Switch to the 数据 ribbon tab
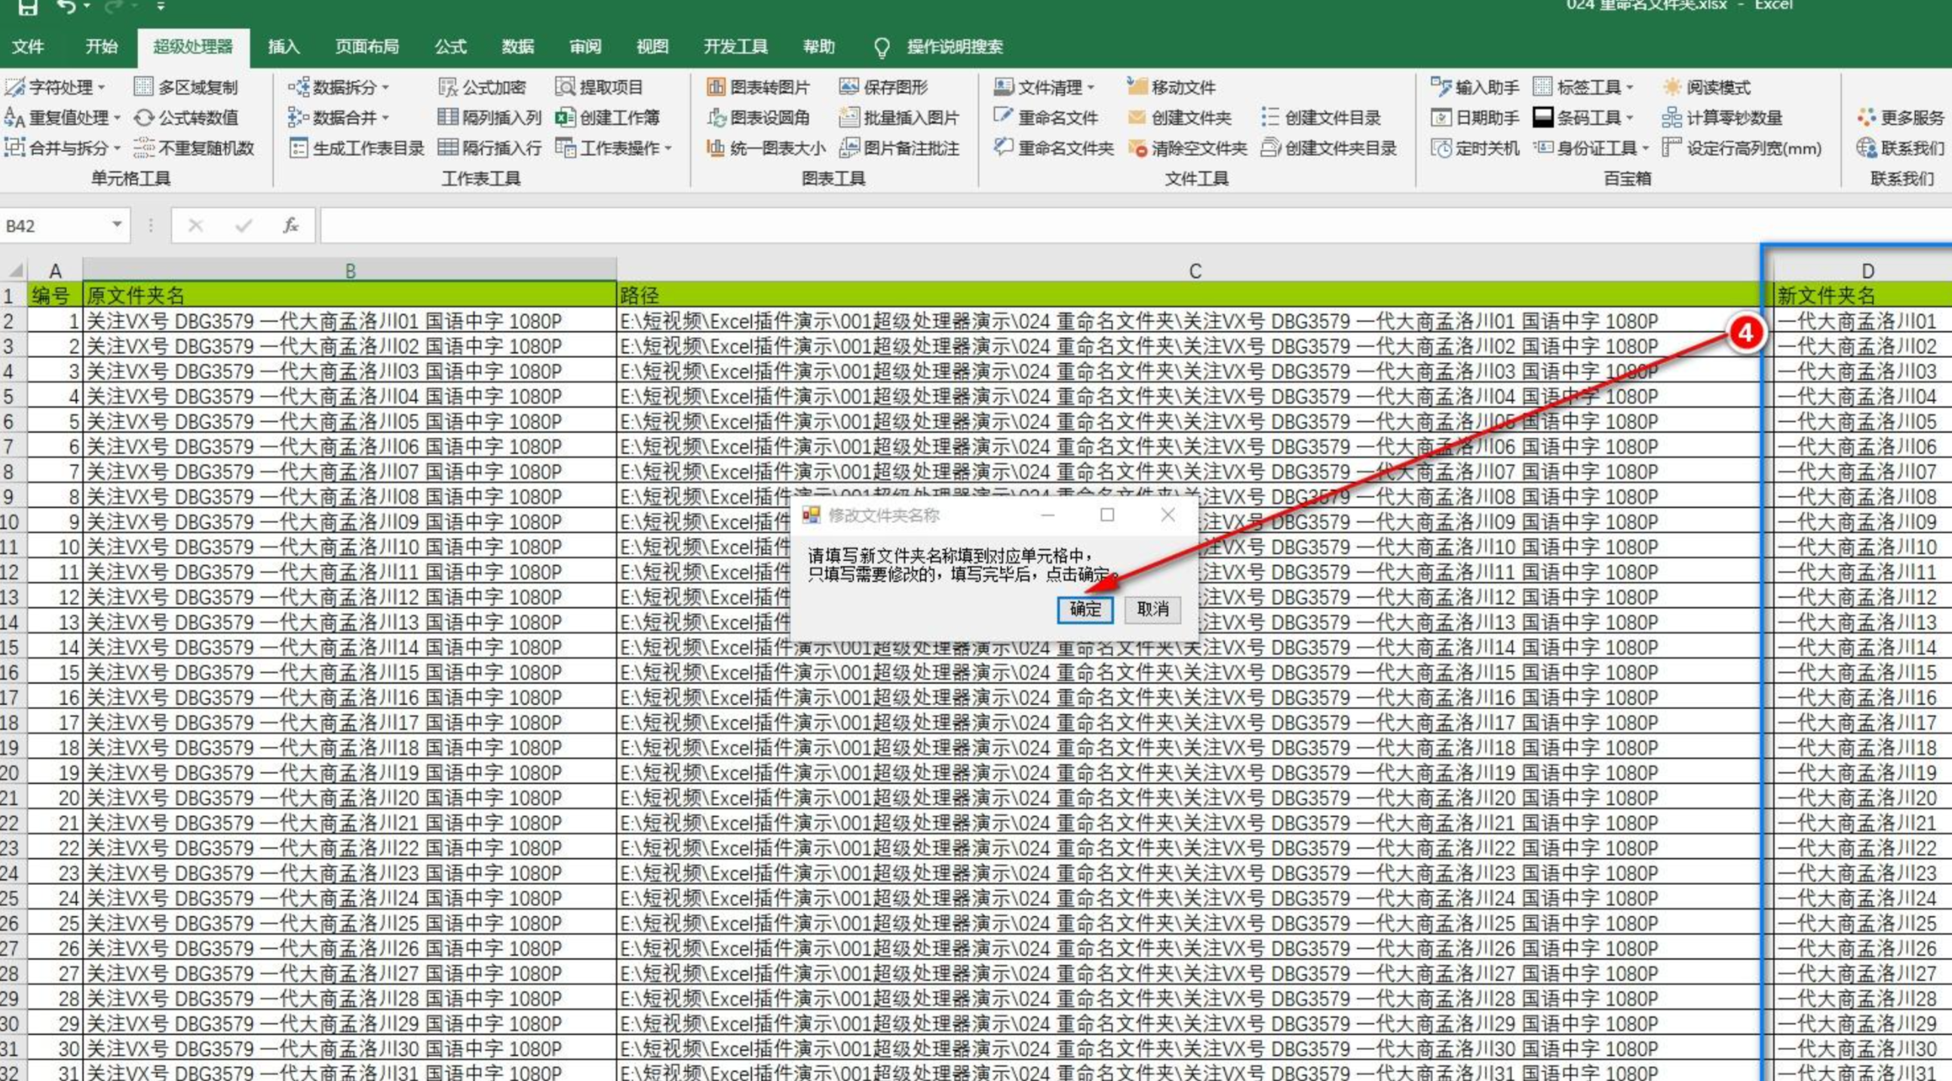This screenshot has width=1952, height=1081. coord(517,47)
